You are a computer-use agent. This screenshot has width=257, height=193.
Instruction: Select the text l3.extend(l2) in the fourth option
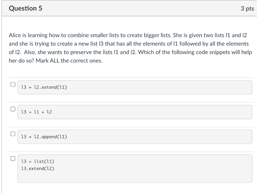pyautogui.click(x=38, y=168)
